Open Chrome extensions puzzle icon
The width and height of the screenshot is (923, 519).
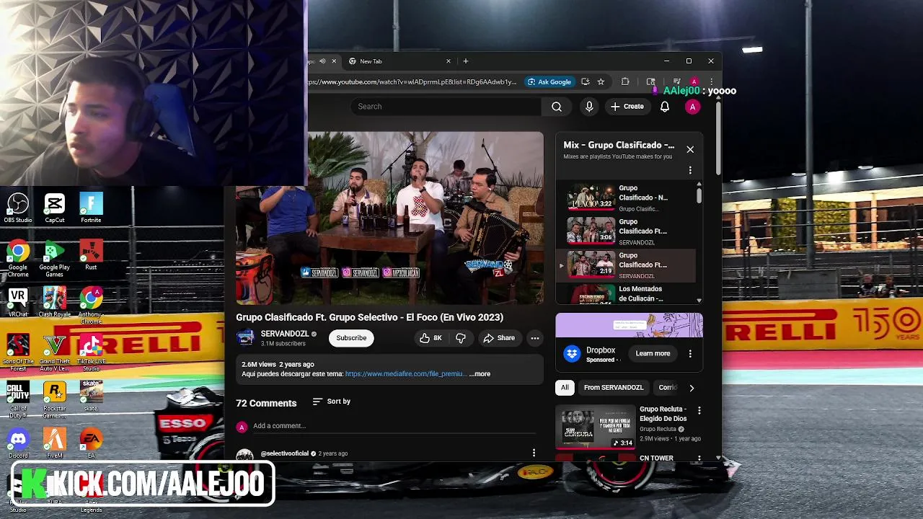pos(625,81)
